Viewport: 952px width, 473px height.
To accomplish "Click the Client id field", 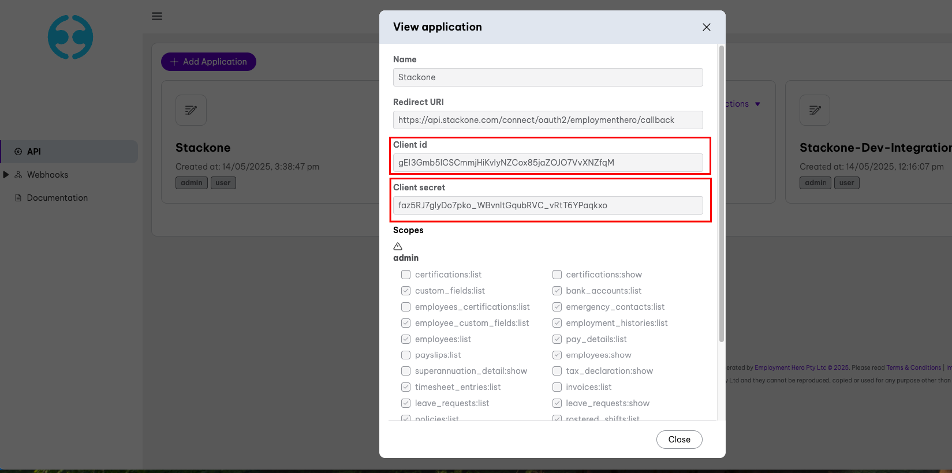I will click(x=548, y=163).
